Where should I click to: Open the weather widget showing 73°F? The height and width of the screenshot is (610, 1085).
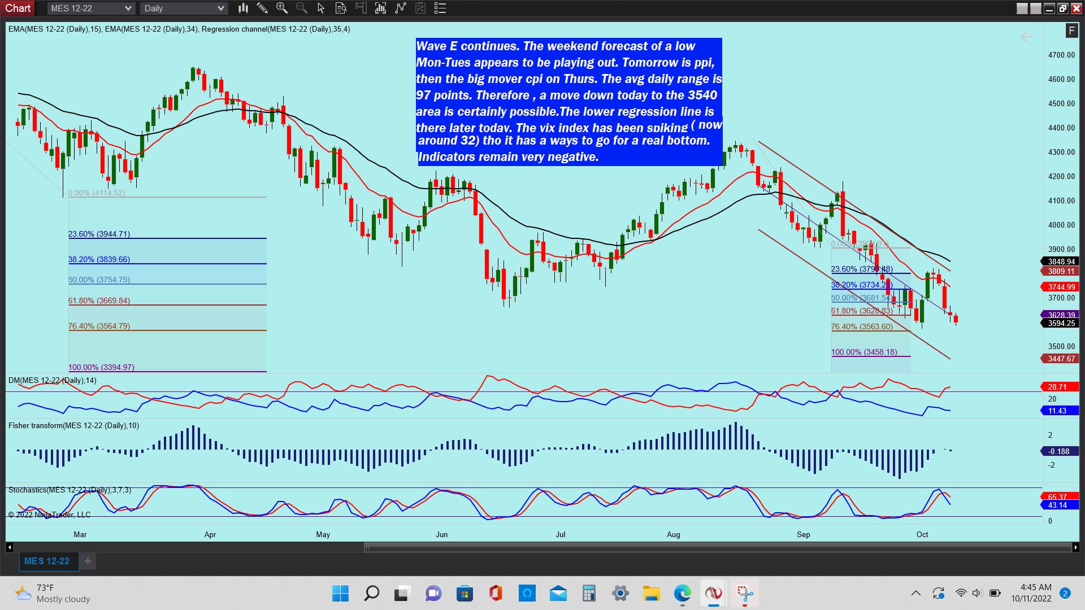[x=52, y=593]
